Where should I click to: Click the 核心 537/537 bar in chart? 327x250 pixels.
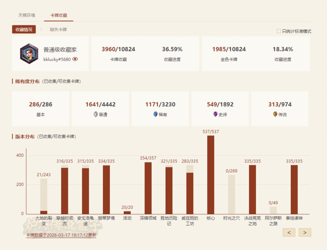211,175
